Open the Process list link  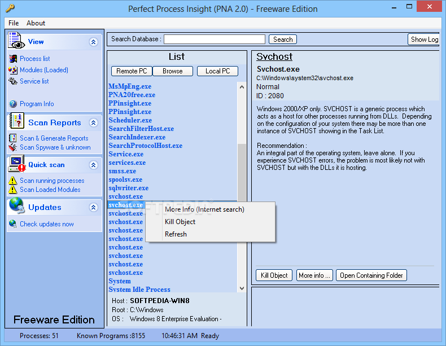click(34, 59)
